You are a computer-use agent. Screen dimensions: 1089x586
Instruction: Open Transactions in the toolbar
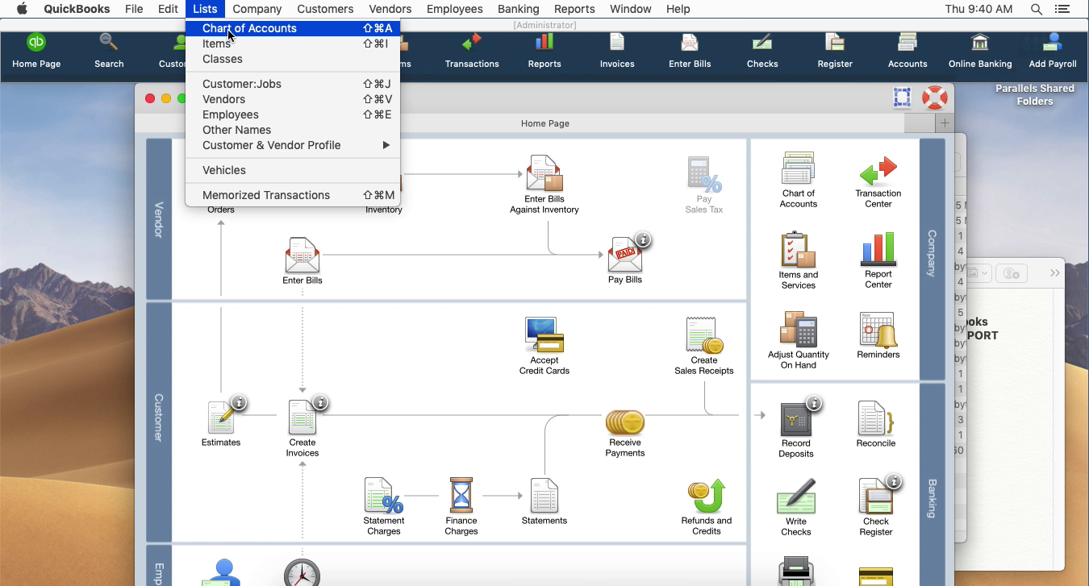[x=472, y=51]
